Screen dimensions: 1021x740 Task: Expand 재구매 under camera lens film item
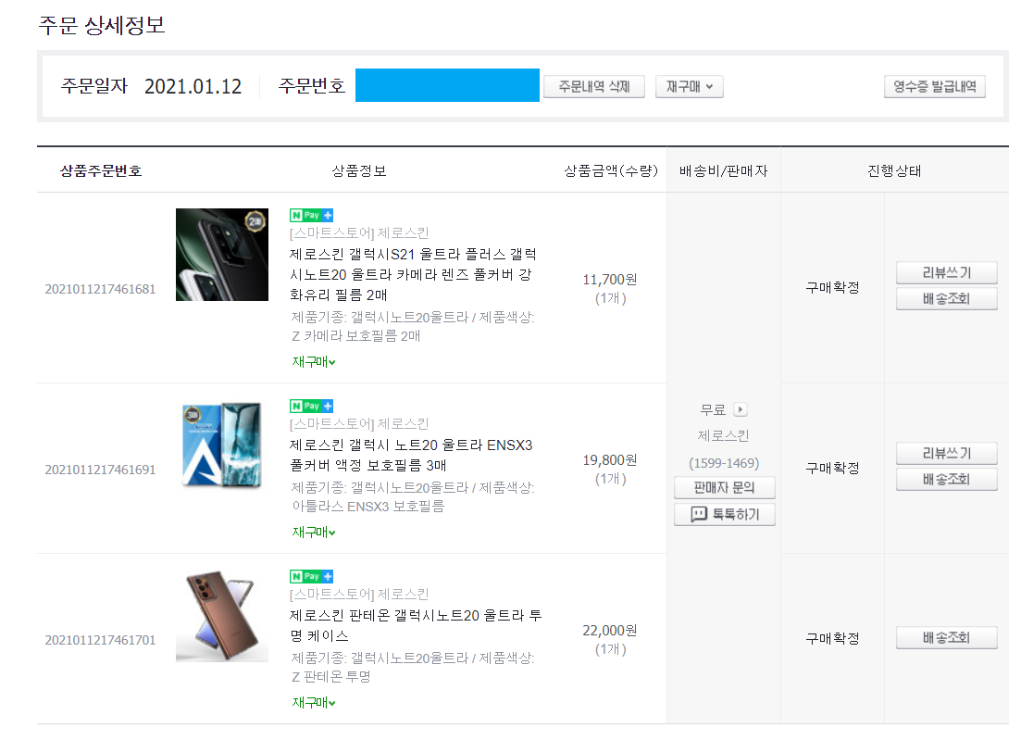[x=313, y=362]
